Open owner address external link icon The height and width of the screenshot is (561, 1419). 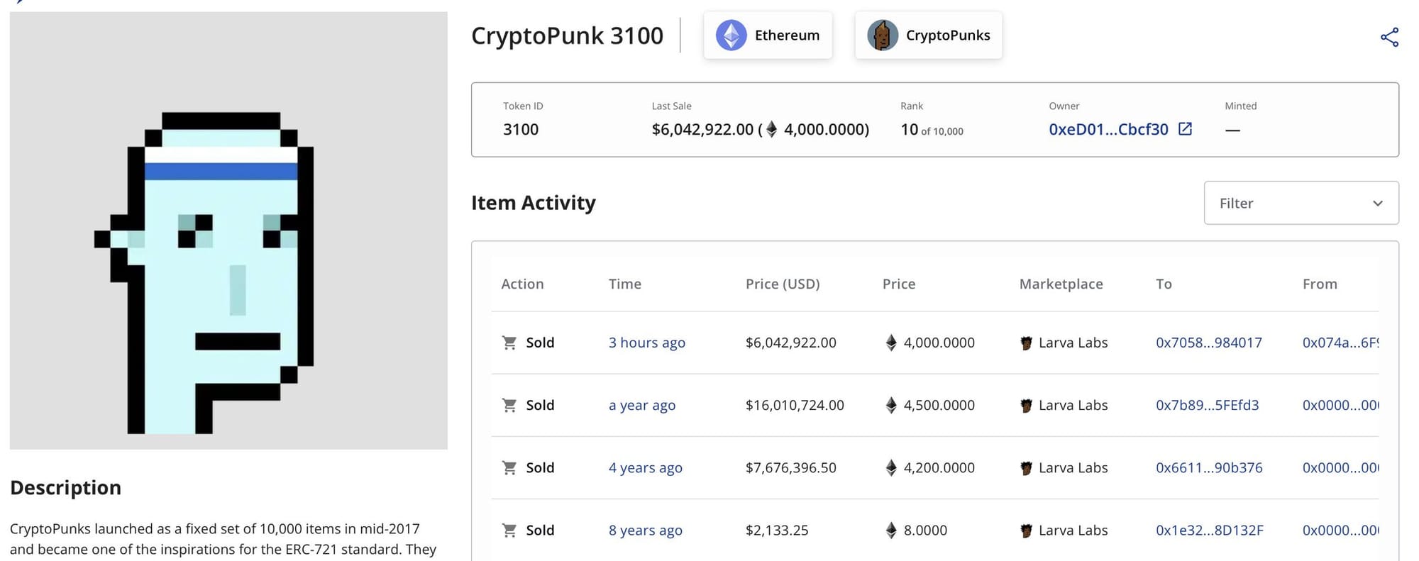pyautogui.click(x=1185, y=129)
